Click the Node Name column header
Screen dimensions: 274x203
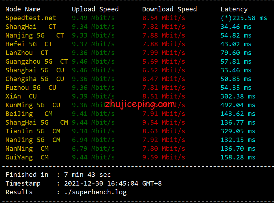click(23, 9)
